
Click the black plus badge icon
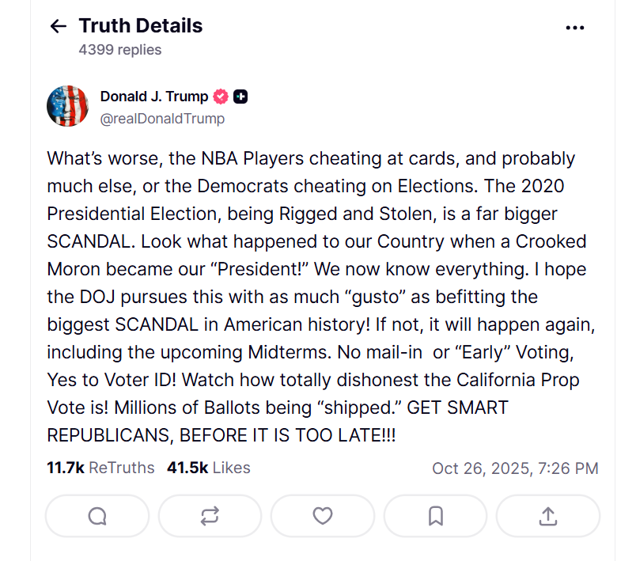(x=241, y=97)
